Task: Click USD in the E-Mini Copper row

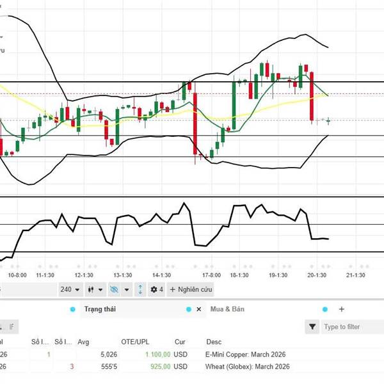Action: [x=180, y=355]
